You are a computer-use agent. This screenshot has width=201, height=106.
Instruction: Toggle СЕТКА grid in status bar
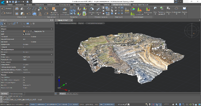point(33,105)
